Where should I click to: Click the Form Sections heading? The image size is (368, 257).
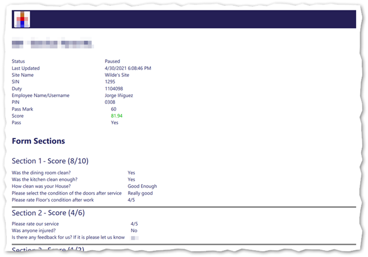(x=38, y=141)
